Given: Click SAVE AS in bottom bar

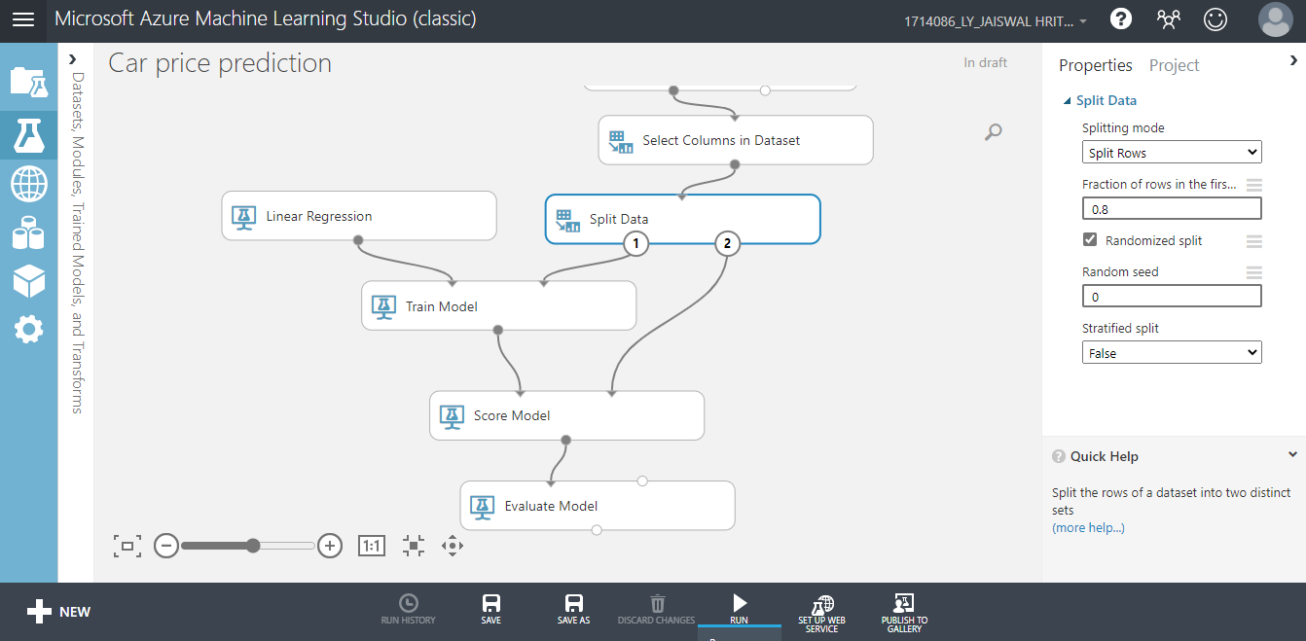Looking at the screenshot, I should click(x=574, y=611).
